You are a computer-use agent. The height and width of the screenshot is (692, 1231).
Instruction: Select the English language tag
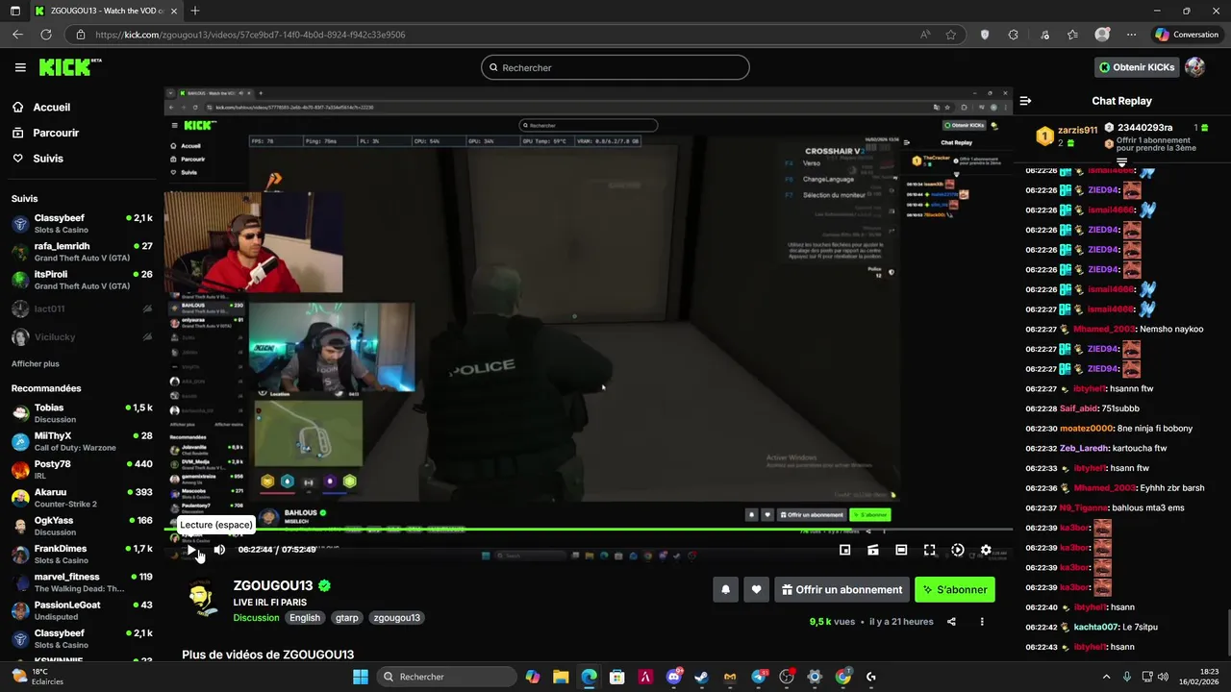pyautogui.click(x=305, y=618)
